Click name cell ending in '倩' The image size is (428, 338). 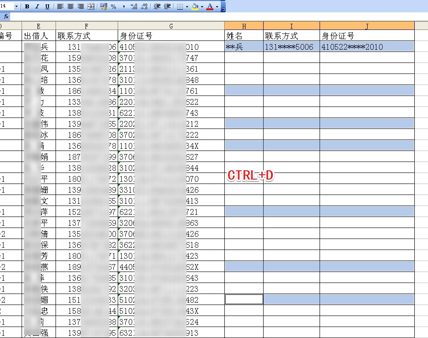(x=38, y=234)
